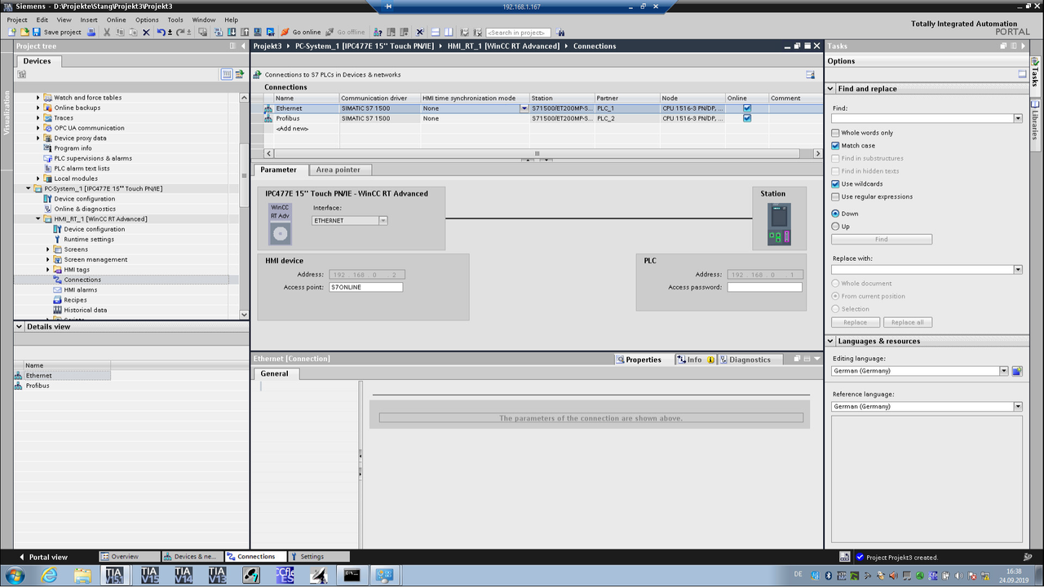
Task: Open the Replace with dropdown
Action: [1018, 269]
